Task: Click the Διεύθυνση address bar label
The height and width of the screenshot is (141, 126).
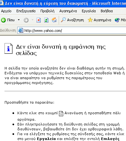Action: (8, 31)
